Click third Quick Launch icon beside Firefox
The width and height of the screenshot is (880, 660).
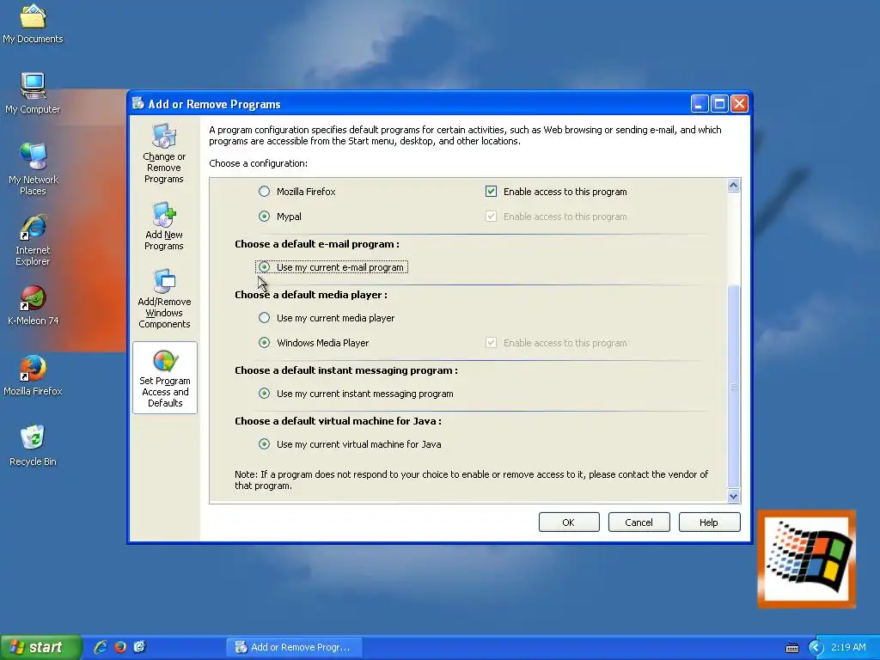(140, 647)
